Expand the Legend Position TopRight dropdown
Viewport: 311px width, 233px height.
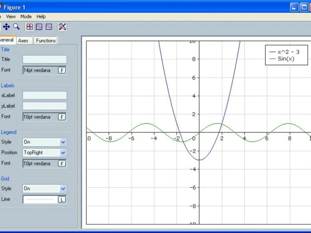(63, 153)
